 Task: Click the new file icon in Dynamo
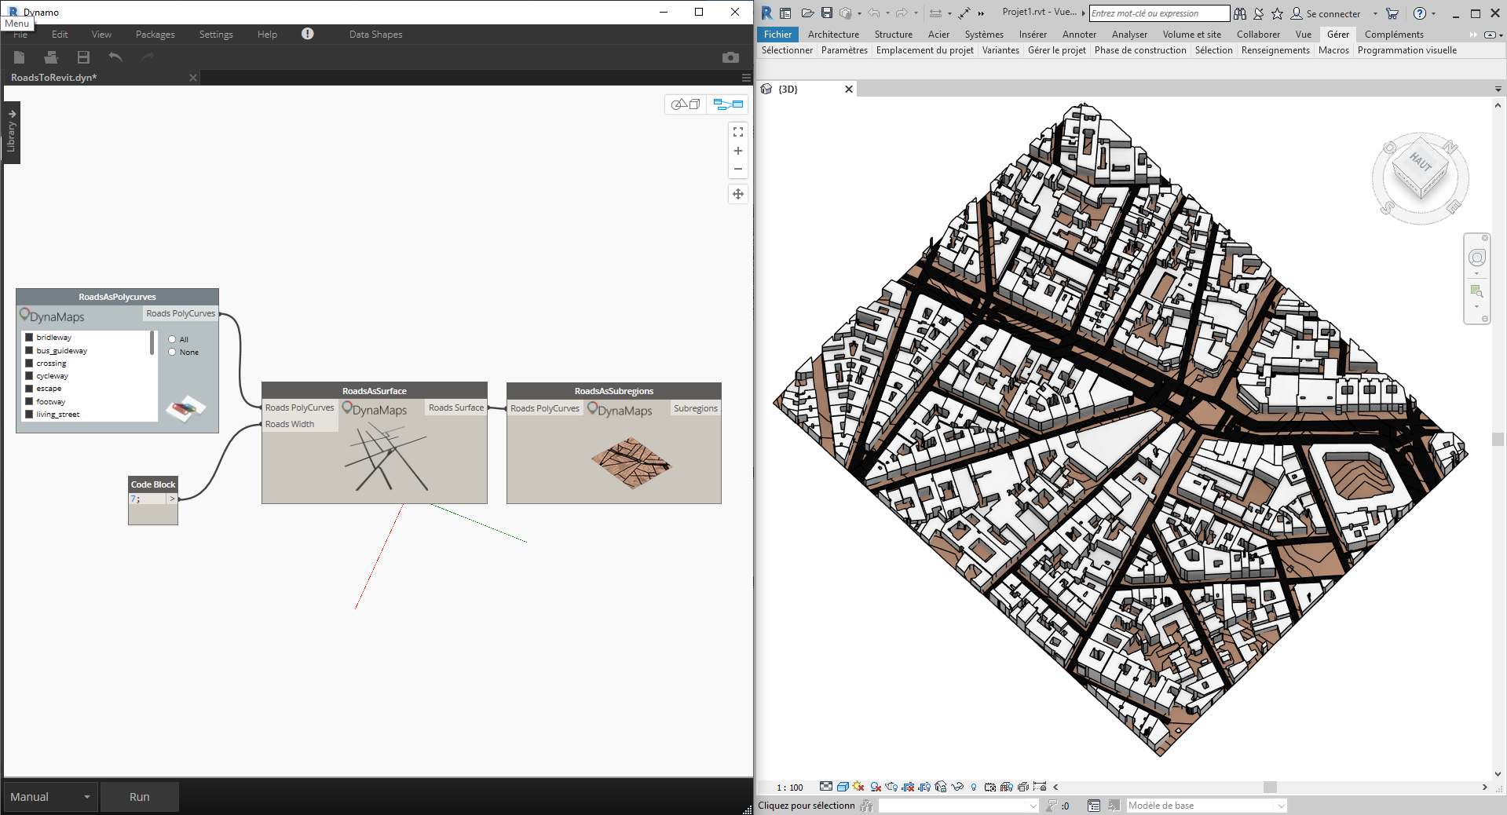(x=20, y=57)
